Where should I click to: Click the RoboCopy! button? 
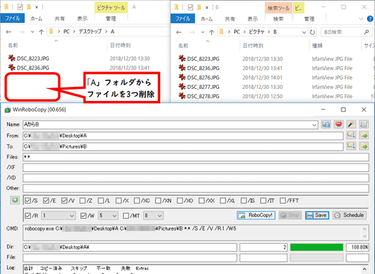256,215
